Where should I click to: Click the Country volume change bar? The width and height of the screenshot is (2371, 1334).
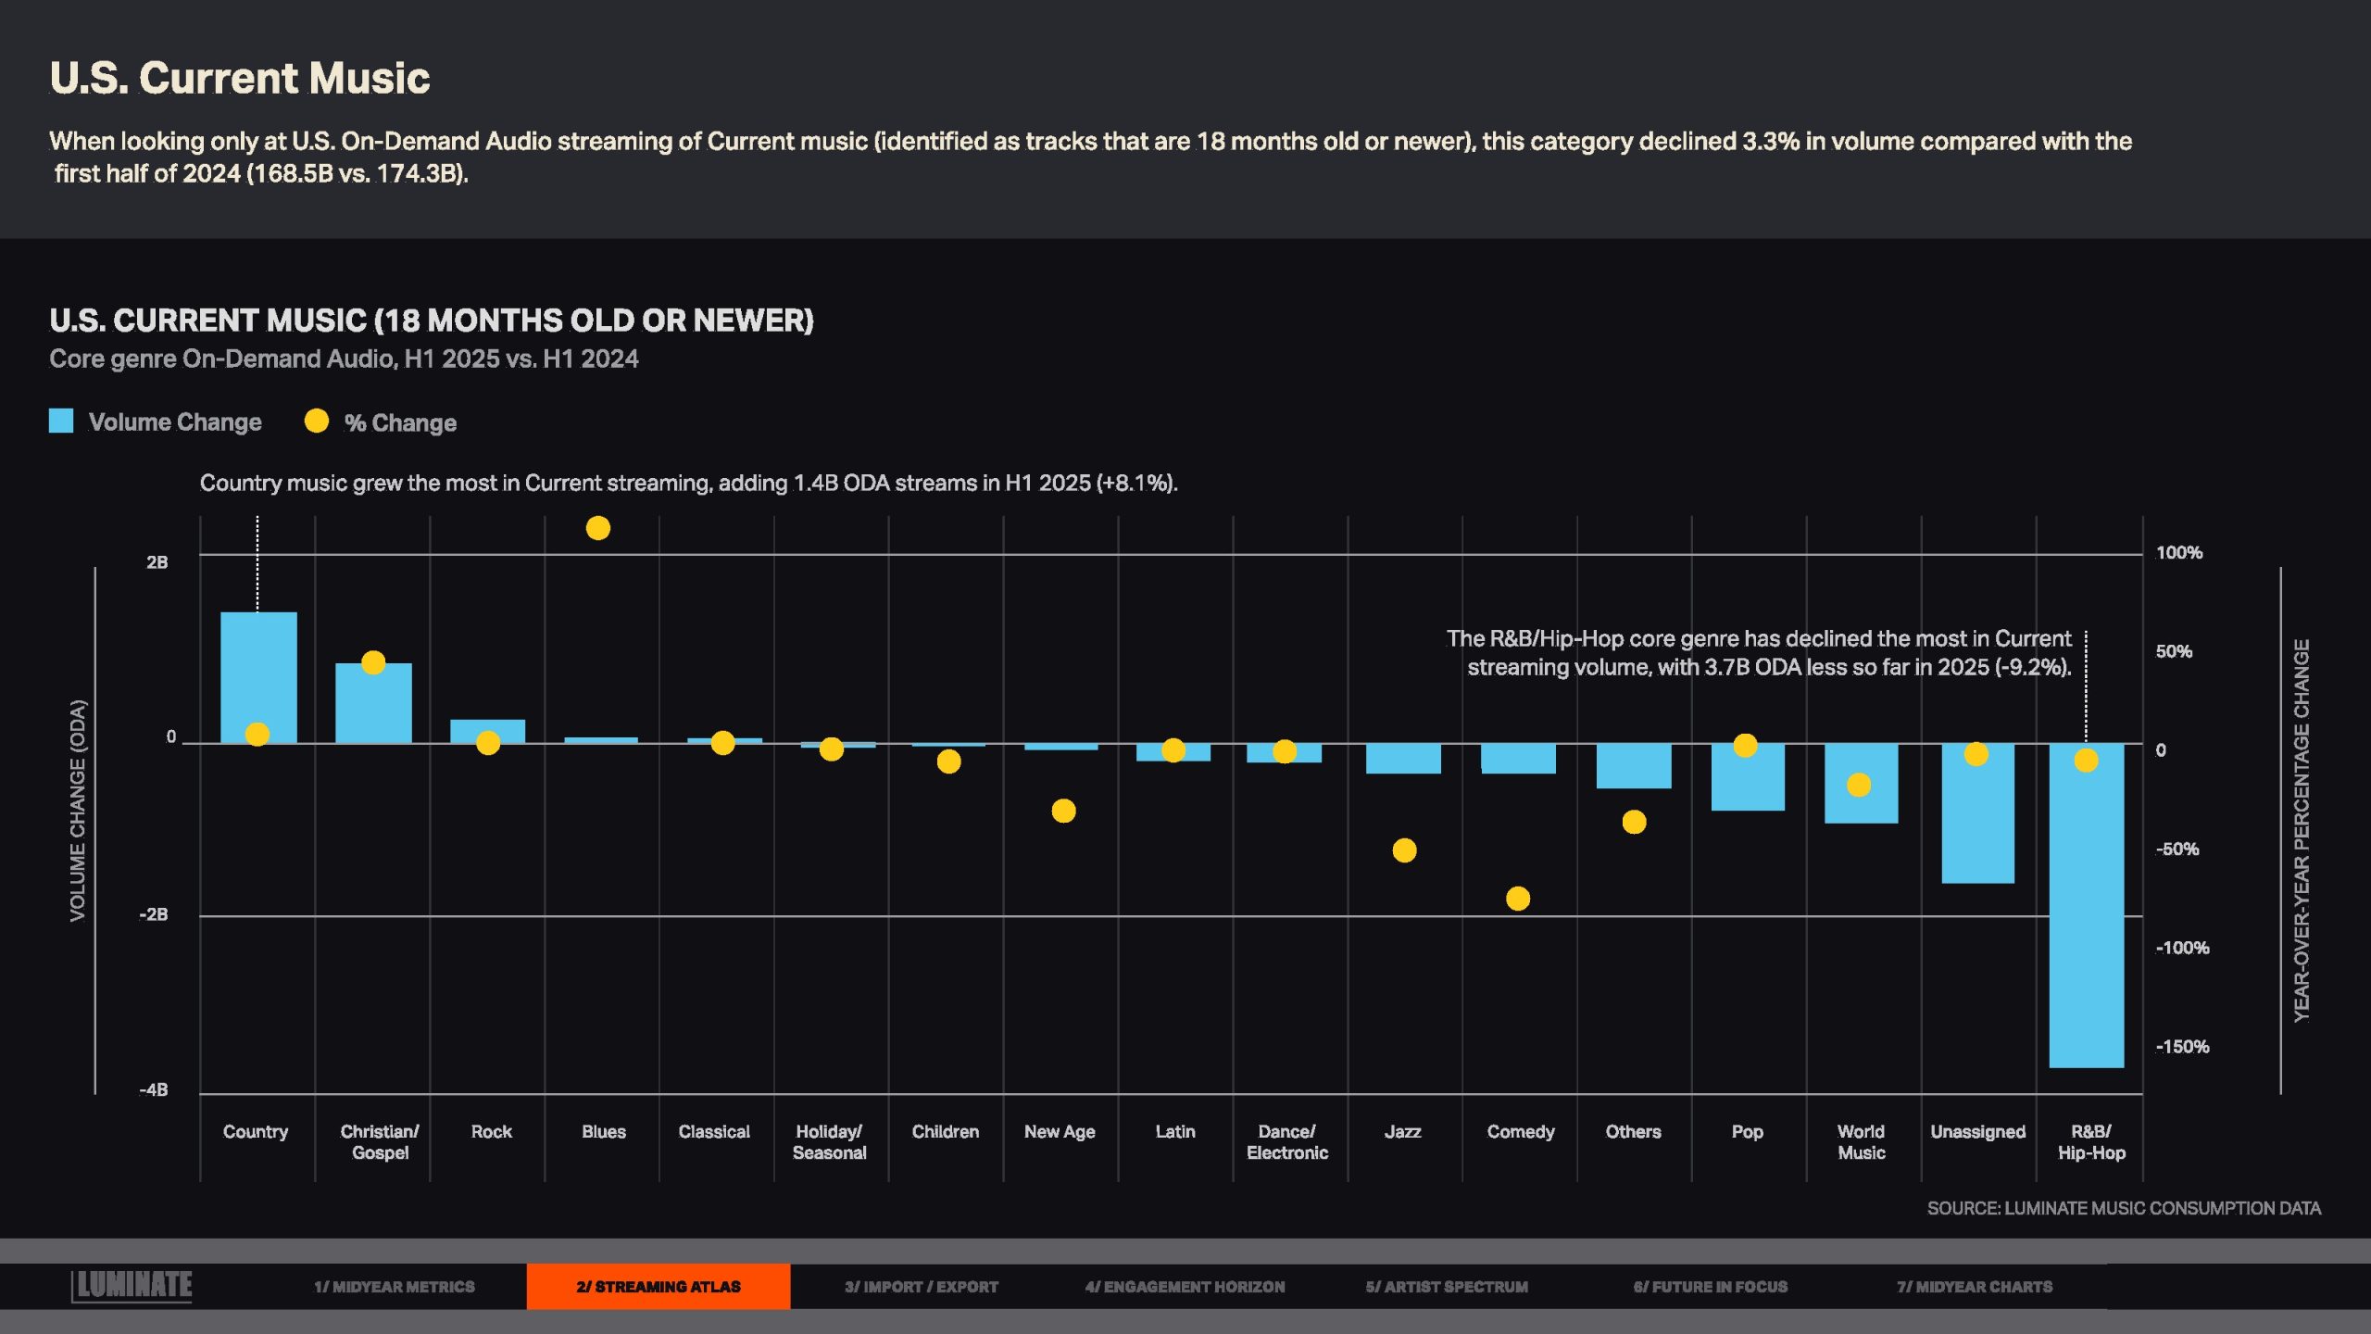click(258, 667)
